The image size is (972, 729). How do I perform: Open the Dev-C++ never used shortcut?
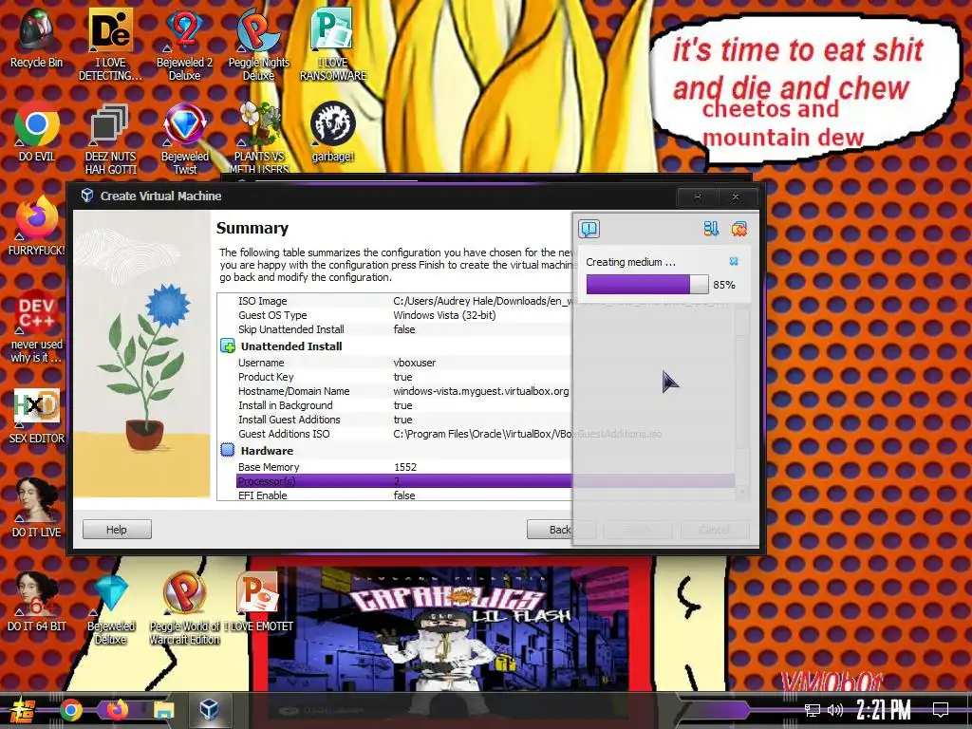[37, 327]
